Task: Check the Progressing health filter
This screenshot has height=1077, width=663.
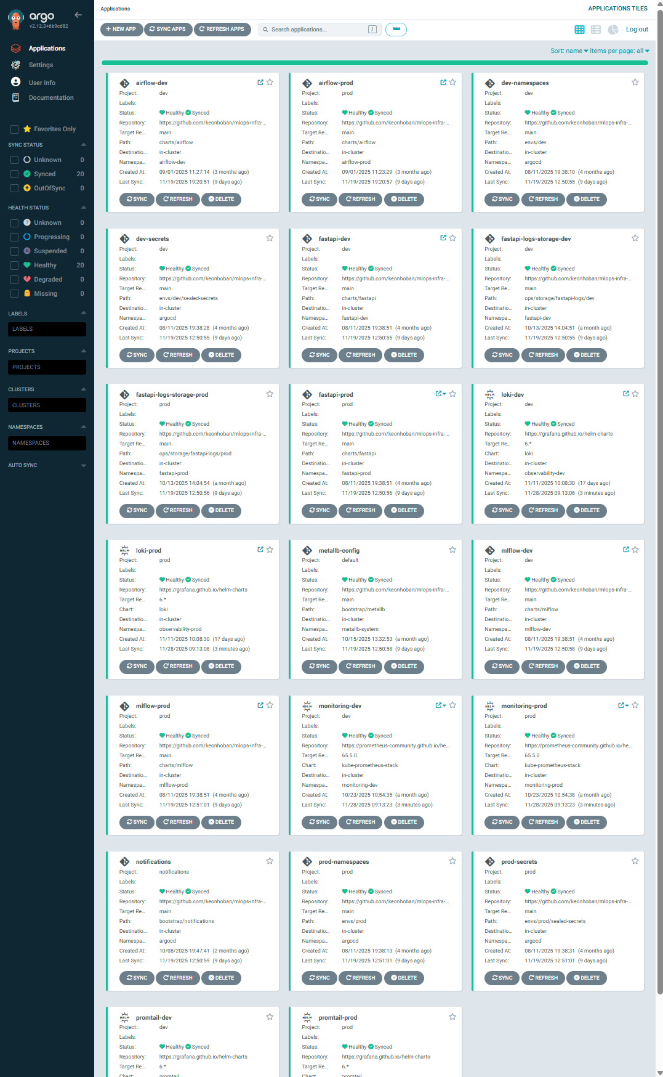Action: 14,237
